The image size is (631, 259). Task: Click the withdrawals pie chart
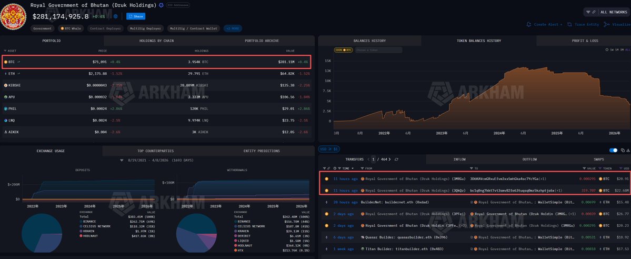196,233
